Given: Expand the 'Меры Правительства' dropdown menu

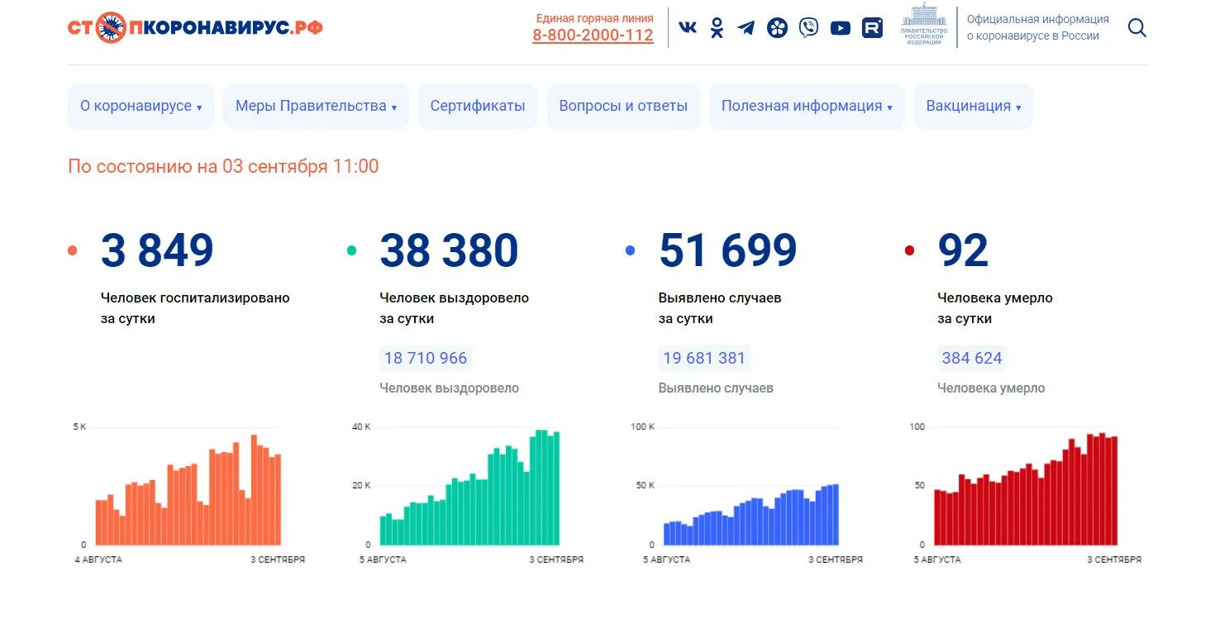Looking at the screenshot, I should click(316, 107).
